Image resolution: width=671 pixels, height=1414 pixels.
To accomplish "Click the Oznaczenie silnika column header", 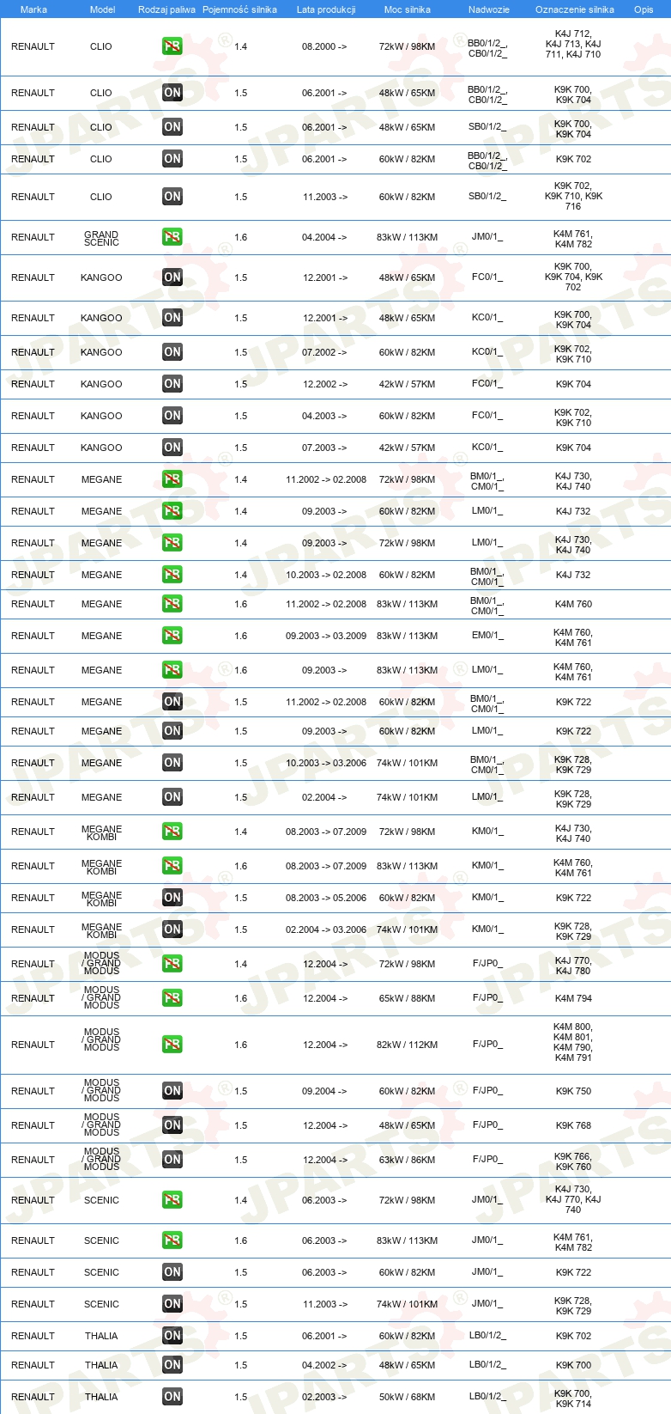I will (575, 9).
